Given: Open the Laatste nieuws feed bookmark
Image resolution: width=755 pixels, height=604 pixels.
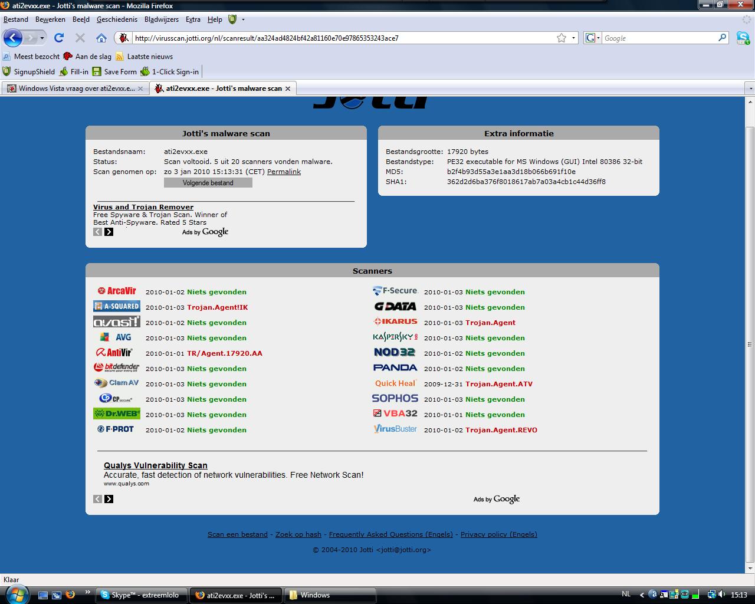Looking at the screenshot, I should point(145,57).
